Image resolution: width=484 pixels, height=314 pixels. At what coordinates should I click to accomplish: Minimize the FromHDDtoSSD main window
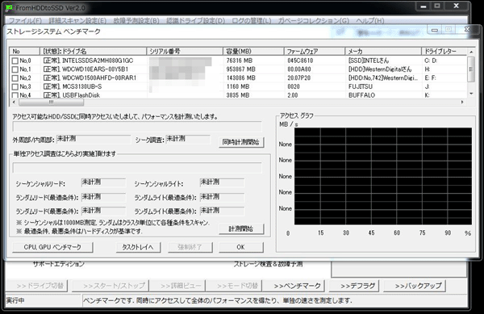point(423,6)
